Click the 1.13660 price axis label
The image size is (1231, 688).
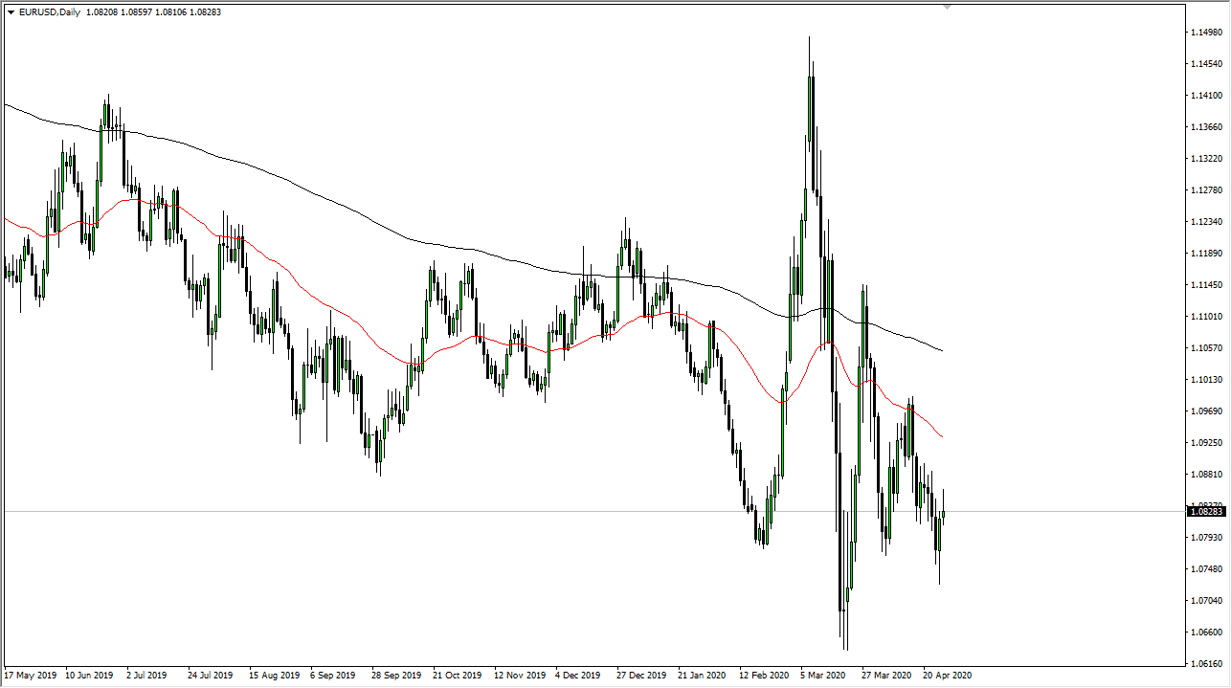(1207, 127)
